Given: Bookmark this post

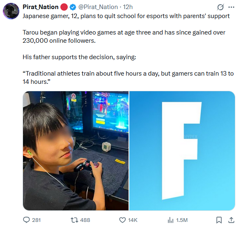Looking at the screenshot, I should click(x=219, y=220).
